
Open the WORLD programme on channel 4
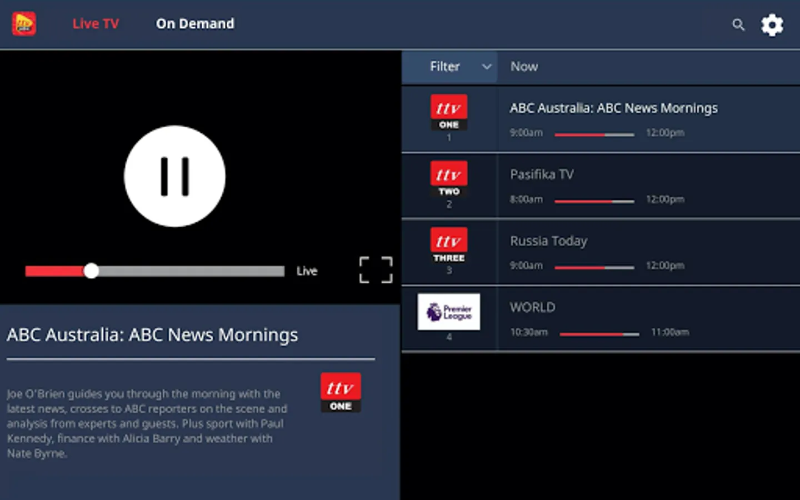pyautogui.click(x=532, y=307)
